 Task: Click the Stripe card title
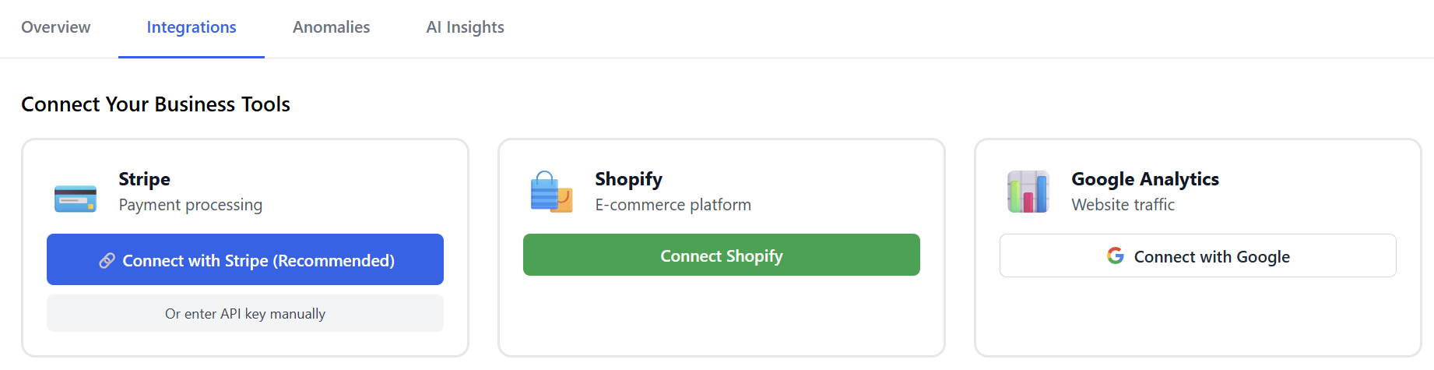[x=145, y=179]
